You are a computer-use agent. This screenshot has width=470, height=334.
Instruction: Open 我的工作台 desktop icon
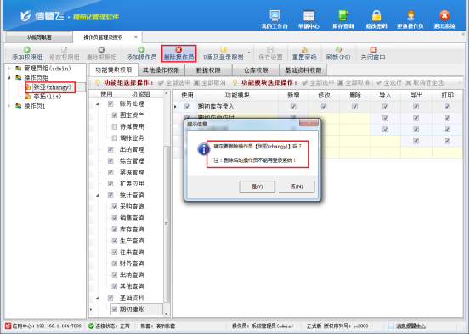[275, 15]
